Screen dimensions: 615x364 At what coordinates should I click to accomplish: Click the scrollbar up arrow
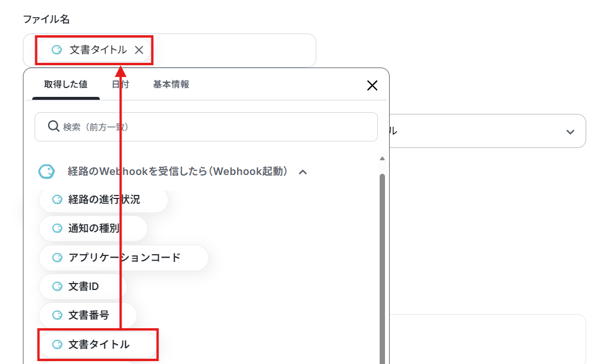pos(382,159)
